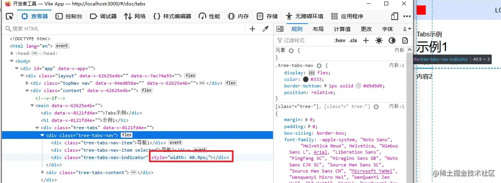Image resolution: width=501 pixels, height=183 pixels.
Task: Collapse the selected tree-tabs-nav node
Action: (x=42, y=135)
